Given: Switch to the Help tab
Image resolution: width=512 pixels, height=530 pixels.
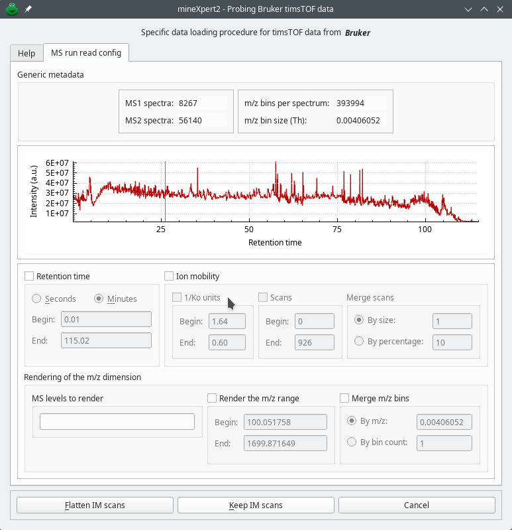Looking at the screenshot, I should click(26, 53).
